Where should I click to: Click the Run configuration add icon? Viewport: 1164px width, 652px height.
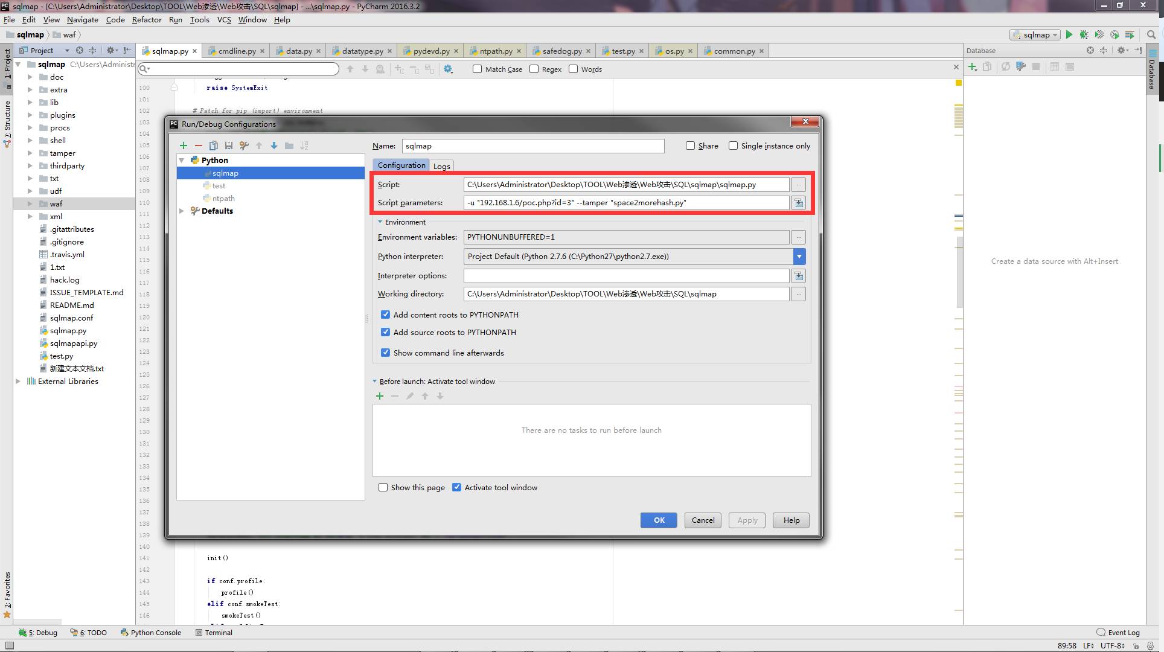(183, 145)
